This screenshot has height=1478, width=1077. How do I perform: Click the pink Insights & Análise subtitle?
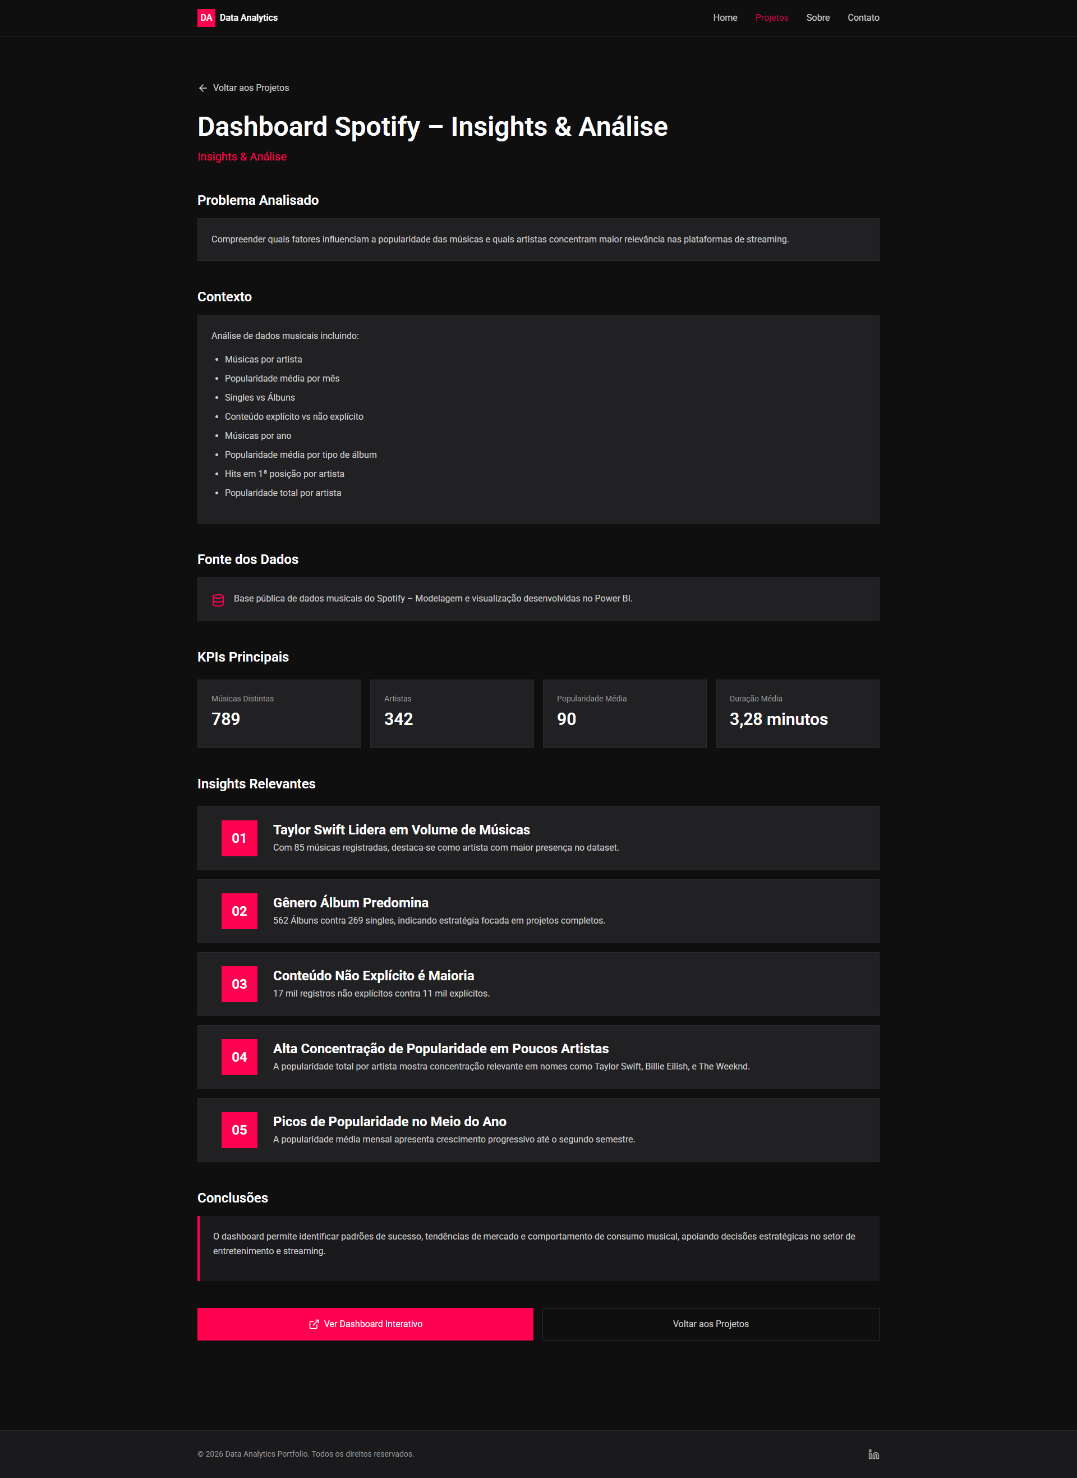point(242,157)
